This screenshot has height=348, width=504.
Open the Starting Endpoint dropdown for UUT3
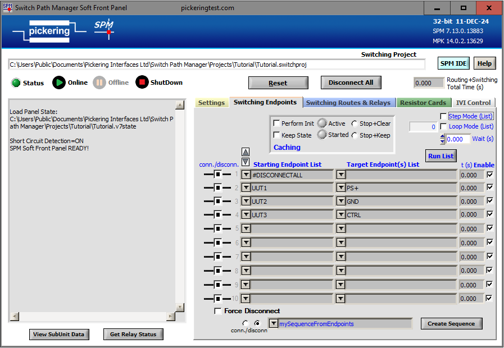tap(246, 215)
